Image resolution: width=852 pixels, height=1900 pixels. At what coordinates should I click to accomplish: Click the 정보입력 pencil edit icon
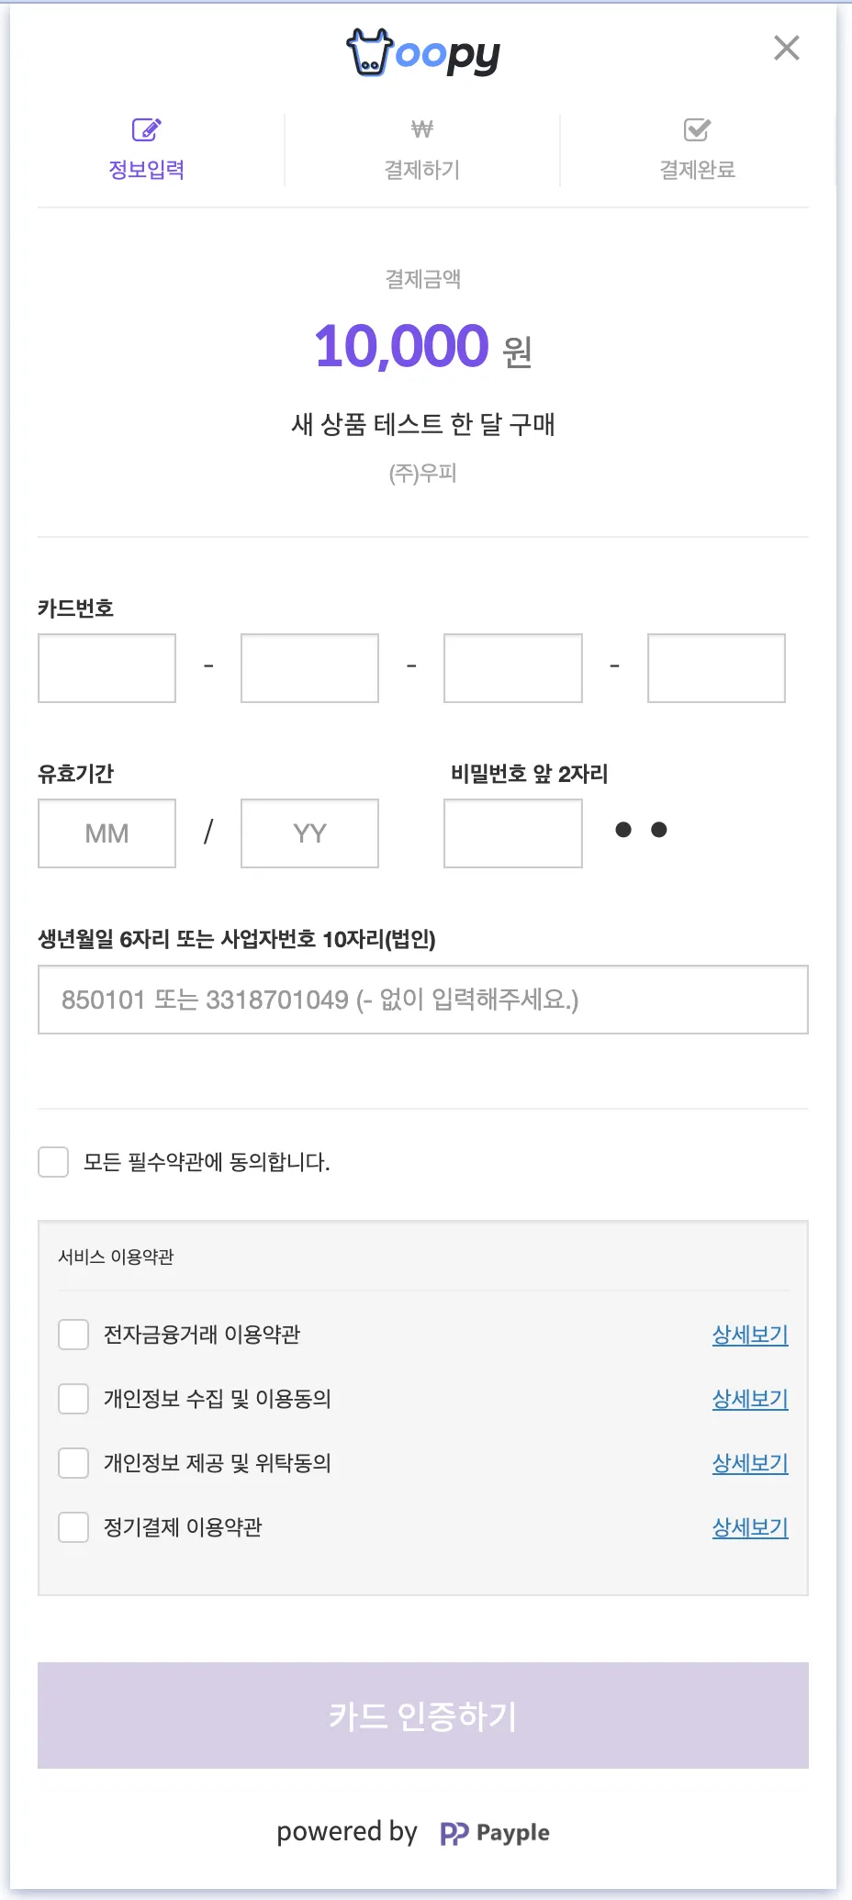coord(146,129)
